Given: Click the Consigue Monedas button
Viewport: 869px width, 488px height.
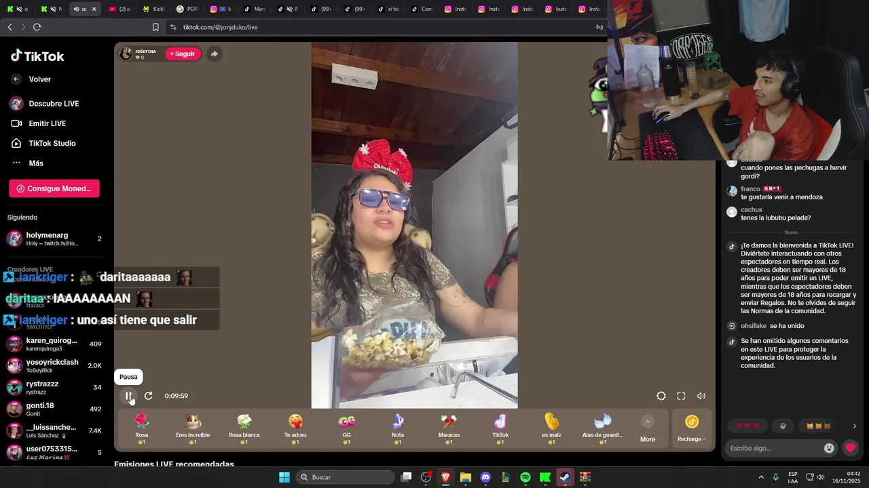Looking at the screenshot, I should coord(54,188).
